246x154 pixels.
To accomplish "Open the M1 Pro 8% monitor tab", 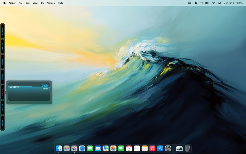I will (x=3, y=108).
